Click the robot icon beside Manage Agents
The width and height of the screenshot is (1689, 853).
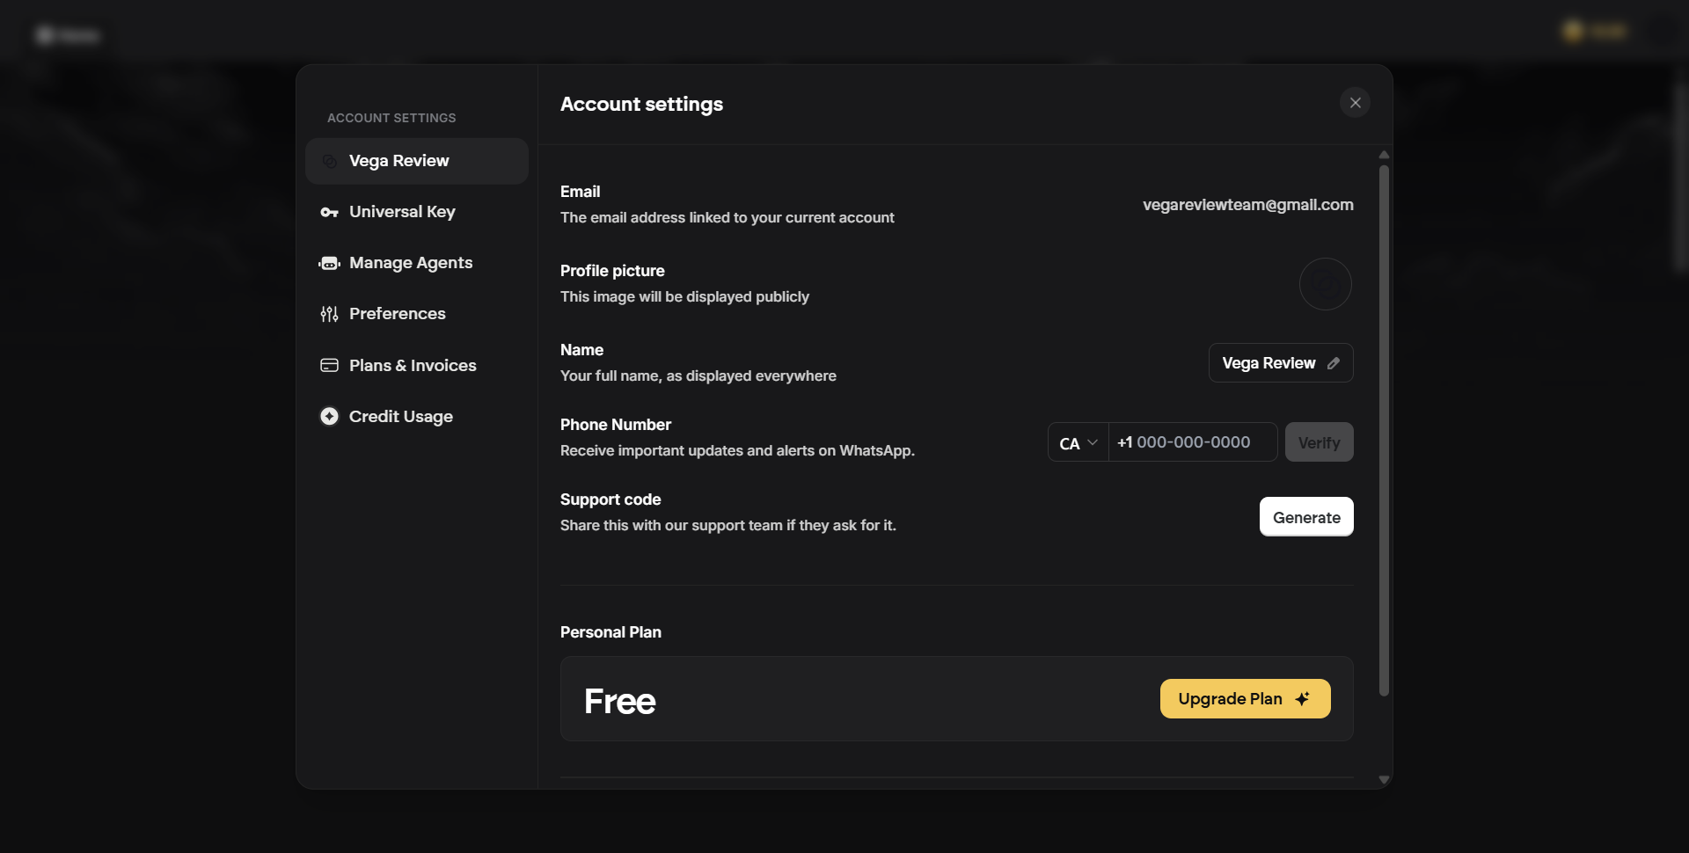coord(329,263)
